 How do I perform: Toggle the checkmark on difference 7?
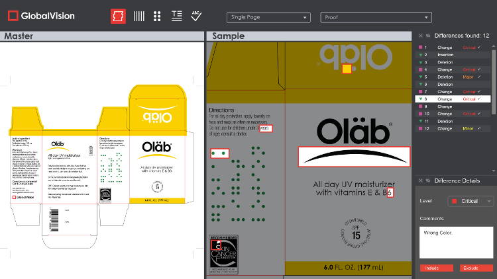[x=479, y=91]
